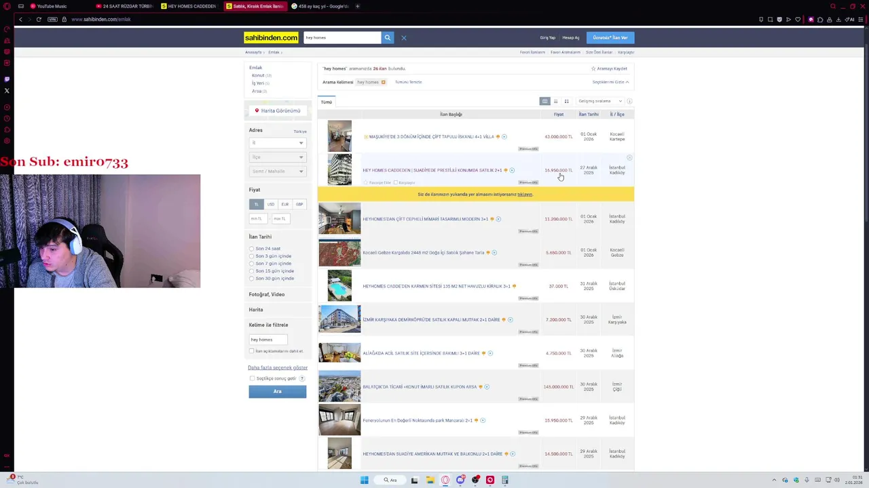Screen dimensions: 869x488
Task: Open the browser extensions cube icon
Action: [821, 19]
